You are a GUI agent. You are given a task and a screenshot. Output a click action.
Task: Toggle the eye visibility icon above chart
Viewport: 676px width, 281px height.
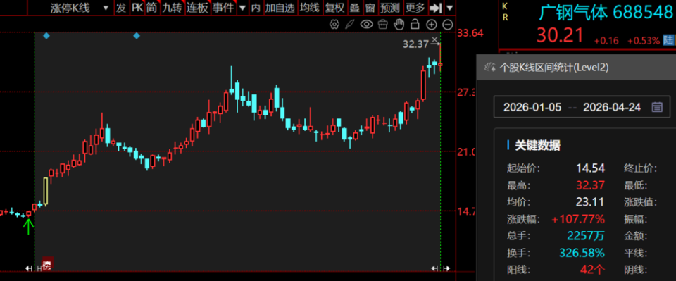tap(366, 24)
